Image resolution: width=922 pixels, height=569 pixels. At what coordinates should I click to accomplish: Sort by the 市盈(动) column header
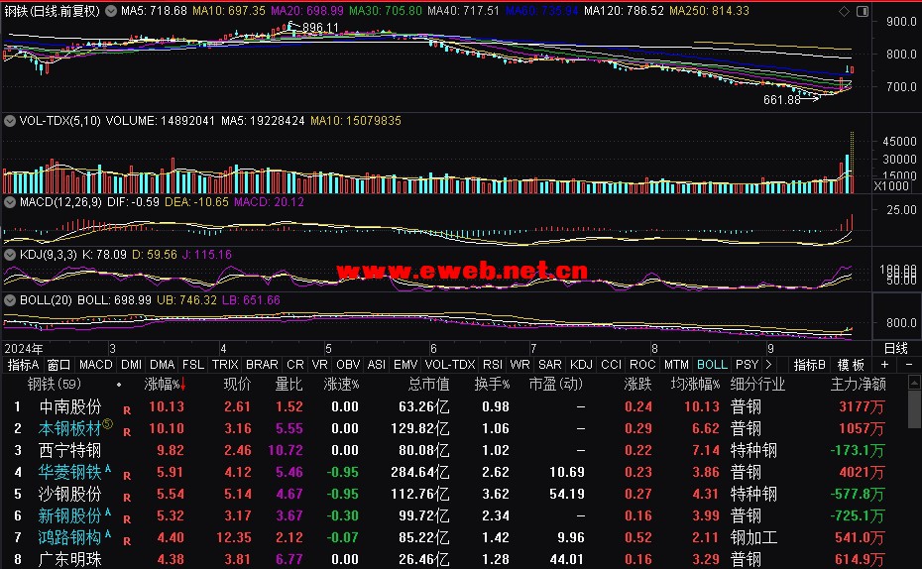point(555,385)
